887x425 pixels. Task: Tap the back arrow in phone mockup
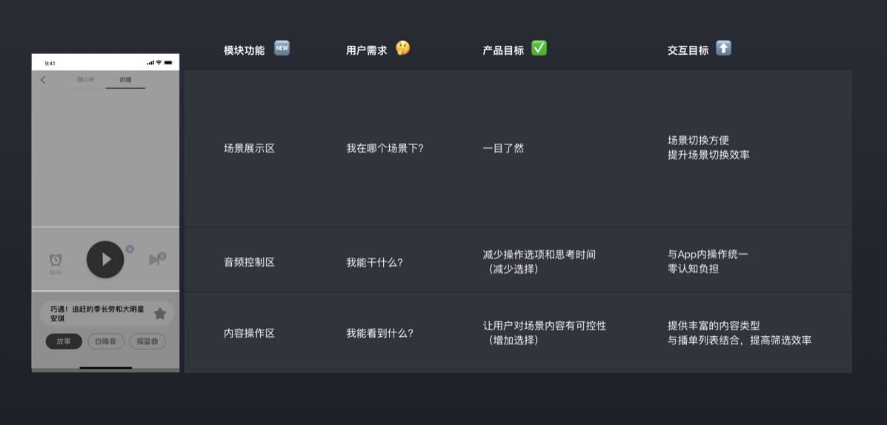pos(43,80)
